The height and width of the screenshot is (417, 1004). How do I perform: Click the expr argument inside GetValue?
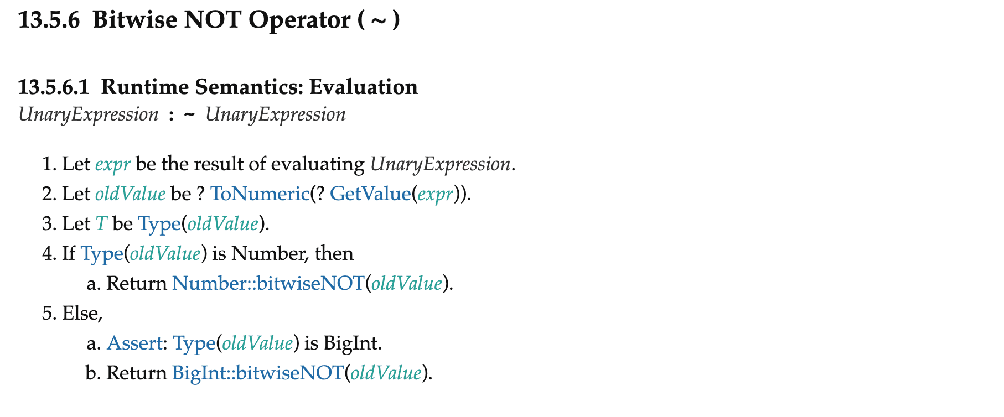tap(435, 195)
